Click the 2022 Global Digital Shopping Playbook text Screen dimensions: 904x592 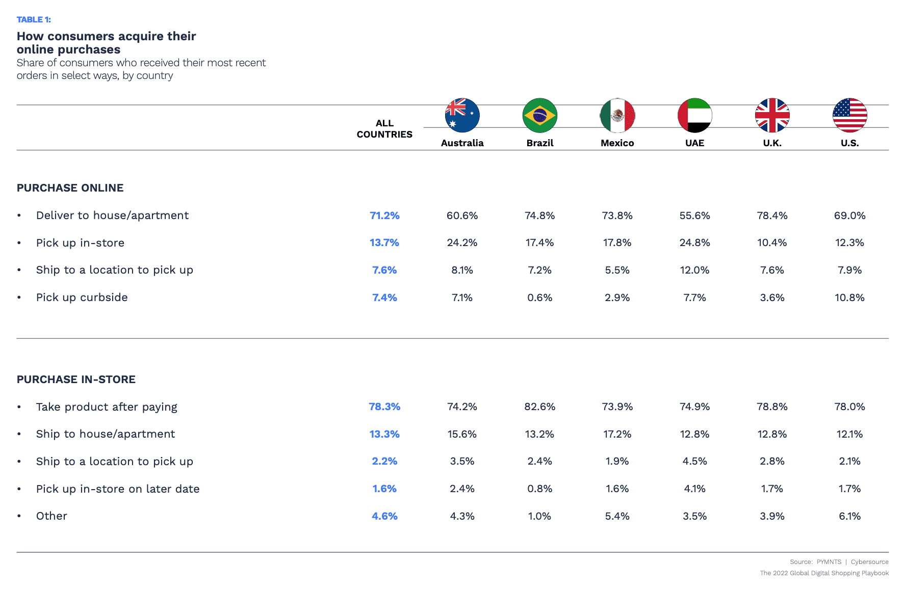(824, 573)
